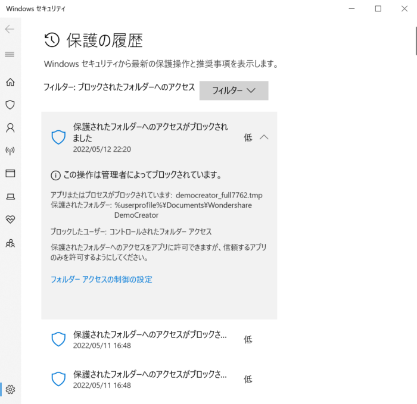The width and height of the screenshot is (417, 404).
Task: Minimize the Windows セキュリティ window
Action: pos(351,8)
